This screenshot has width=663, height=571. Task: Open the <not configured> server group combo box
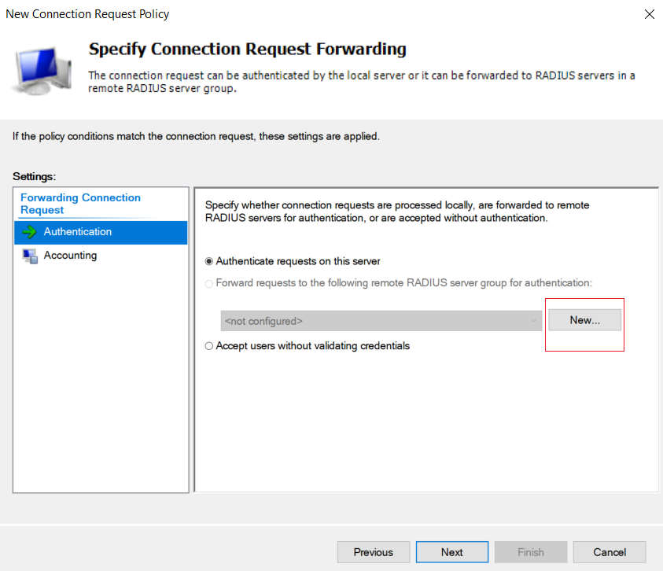381,321
